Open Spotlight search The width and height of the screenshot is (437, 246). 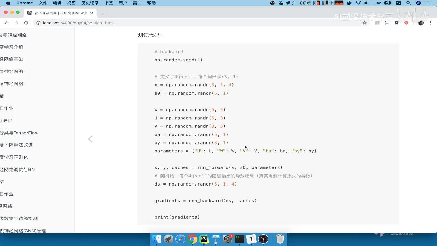408,3
